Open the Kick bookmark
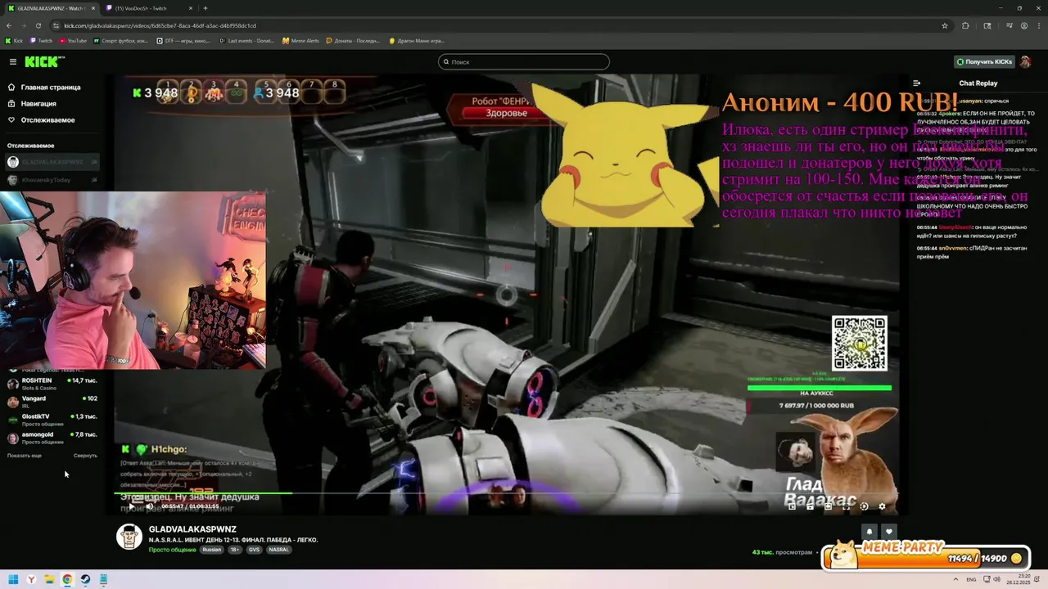1048x589 pixels. (x=15, y=41)
